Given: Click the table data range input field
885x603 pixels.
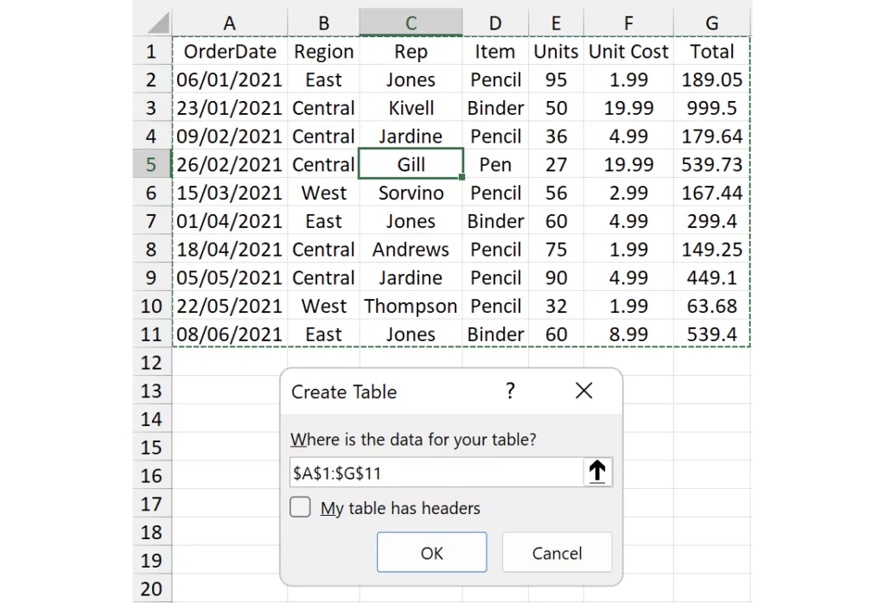Looking at the screenshot, I should [436, 473].
